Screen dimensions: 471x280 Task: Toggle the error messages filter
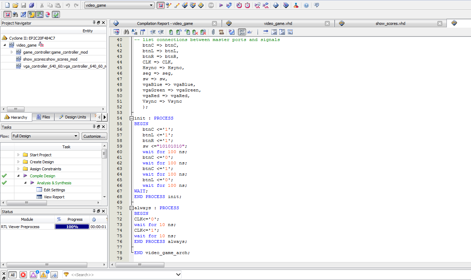click(23, 275)
